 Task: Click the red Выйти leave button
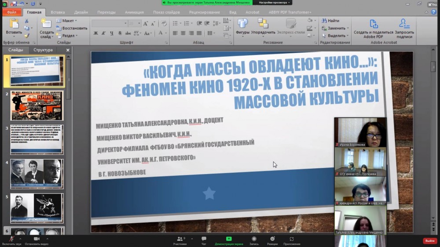point(429,241)
